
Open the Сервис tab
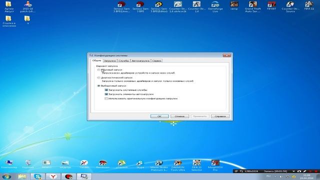pos(156,61)
